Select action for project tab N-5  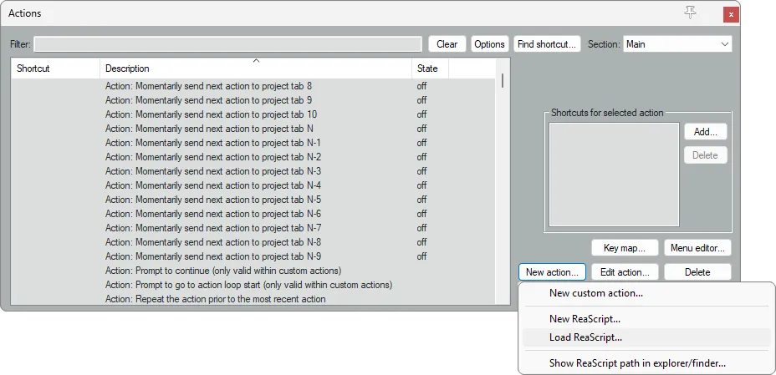pos(253,200)
